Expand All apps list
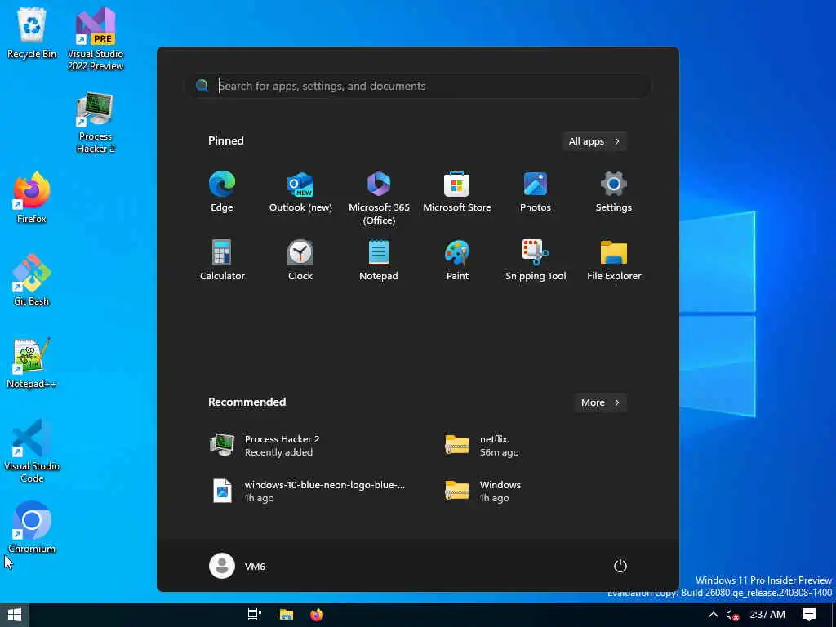Image resolution: width=836 pixels, height=627 pixels. [x=594, y=141]
